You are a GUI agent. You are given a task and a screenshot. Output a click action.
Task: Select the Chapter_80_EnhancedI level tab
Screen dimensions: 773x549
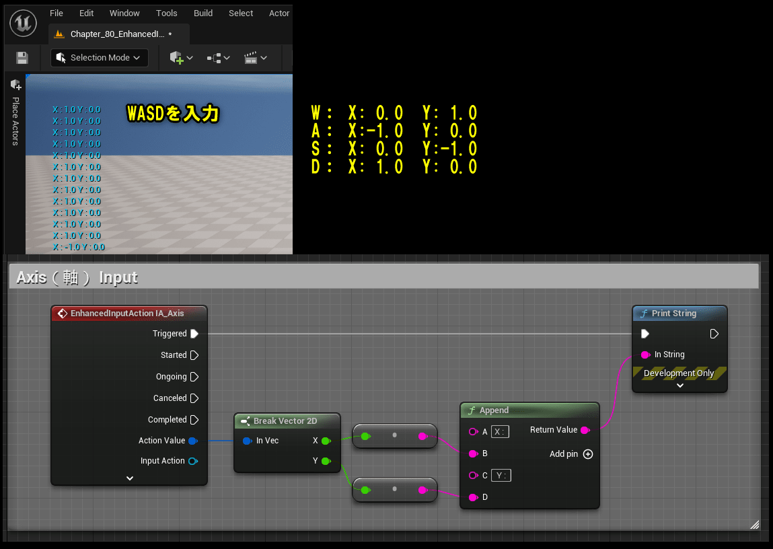116,34
